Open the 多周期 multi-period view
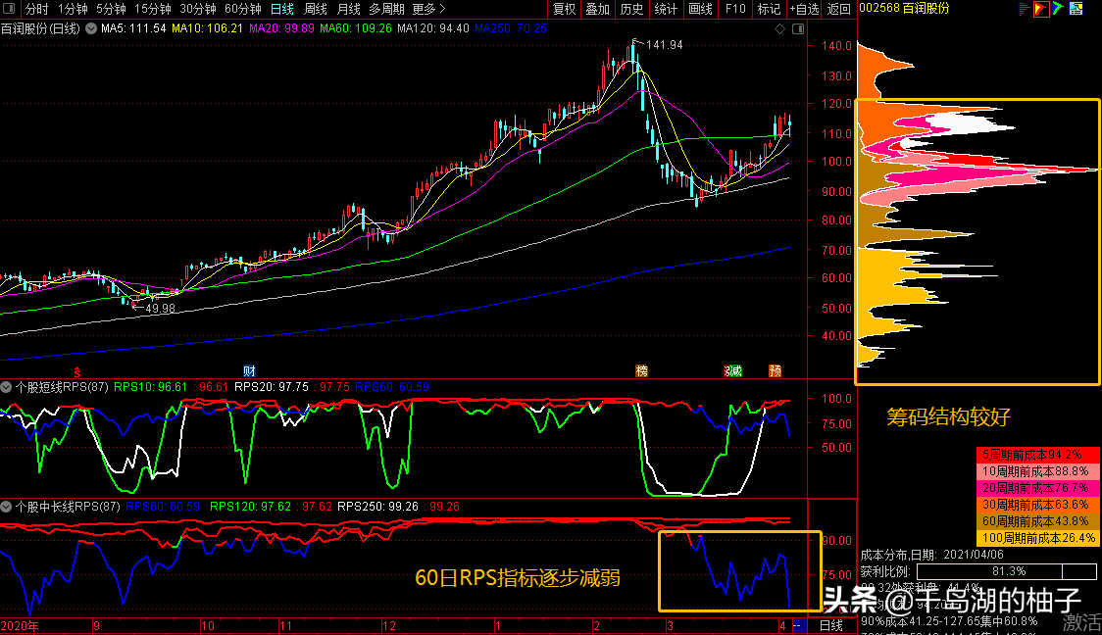Screen dimensions: 1102x635 click(386, 9)
